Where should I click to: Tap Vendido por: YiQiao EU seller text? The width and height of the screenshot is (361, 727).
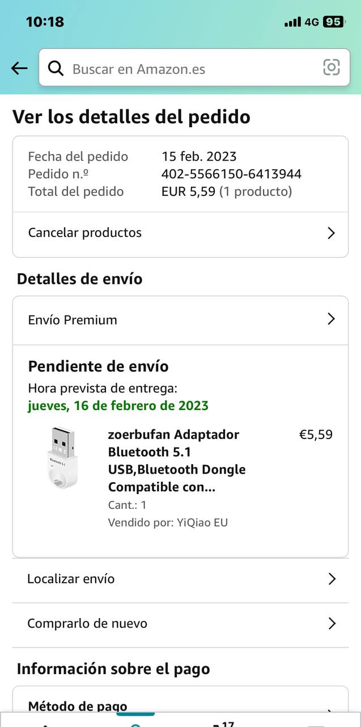[x=168, y=523]
